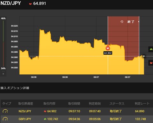Image resolution: width=153 pixels, height=123 pixels.
Task: Click the タイプ column header
Action: click(x=7, y=104)
